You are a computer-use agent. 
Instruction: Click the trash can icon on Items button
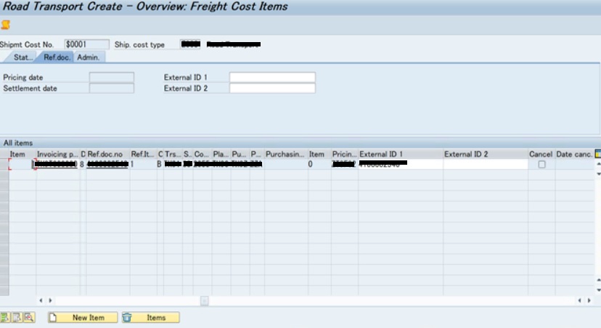[128, 318]
